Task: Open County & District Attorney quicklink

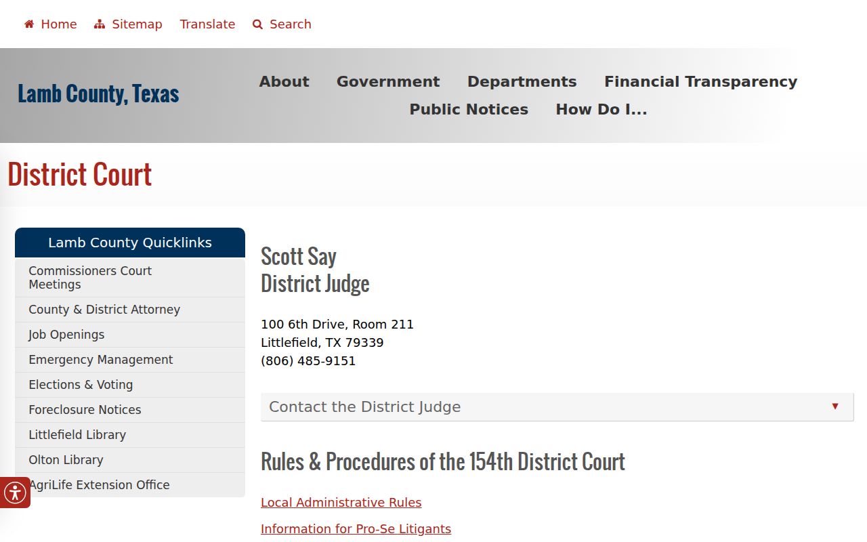Action: pos(130,310)
